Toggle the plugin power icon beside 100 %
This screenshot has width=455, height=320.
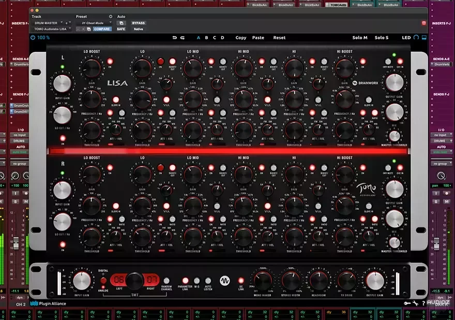tap(33, 37)
